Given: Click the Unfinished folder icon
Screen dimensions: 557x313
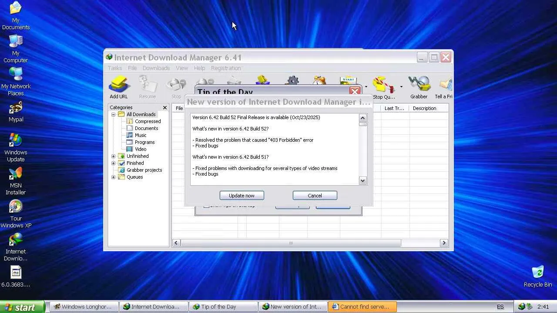Looking at the screenshot, I should [x=121, y=156].
